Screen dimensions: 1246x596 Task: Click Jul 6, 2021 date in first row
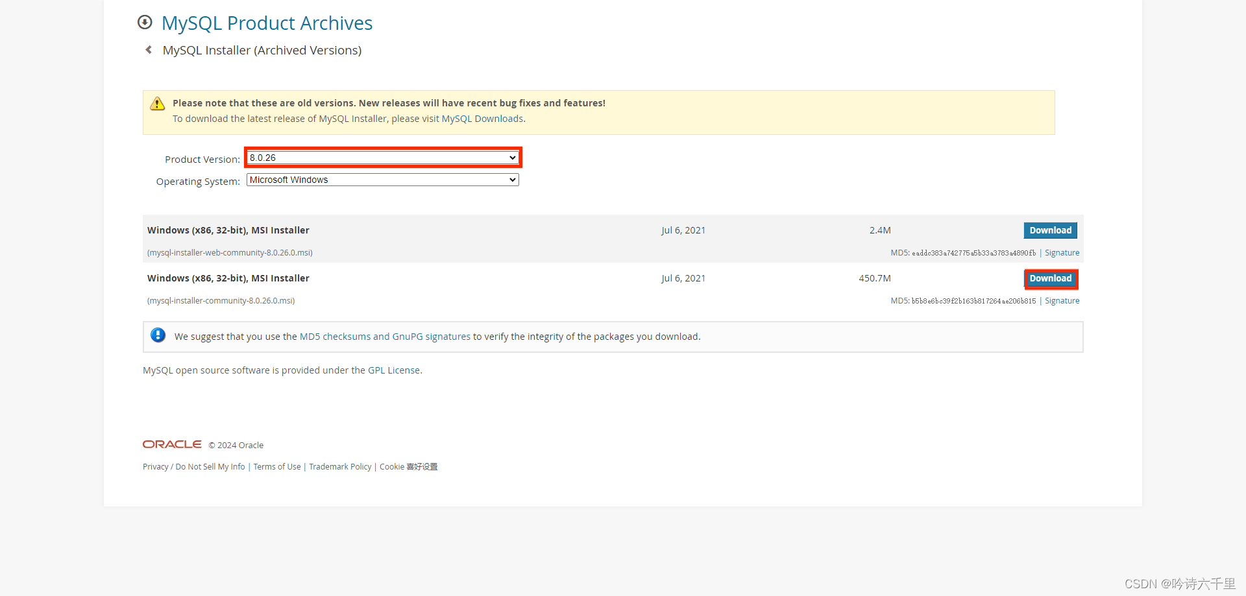pyautogui.click(x=683, y=230)
